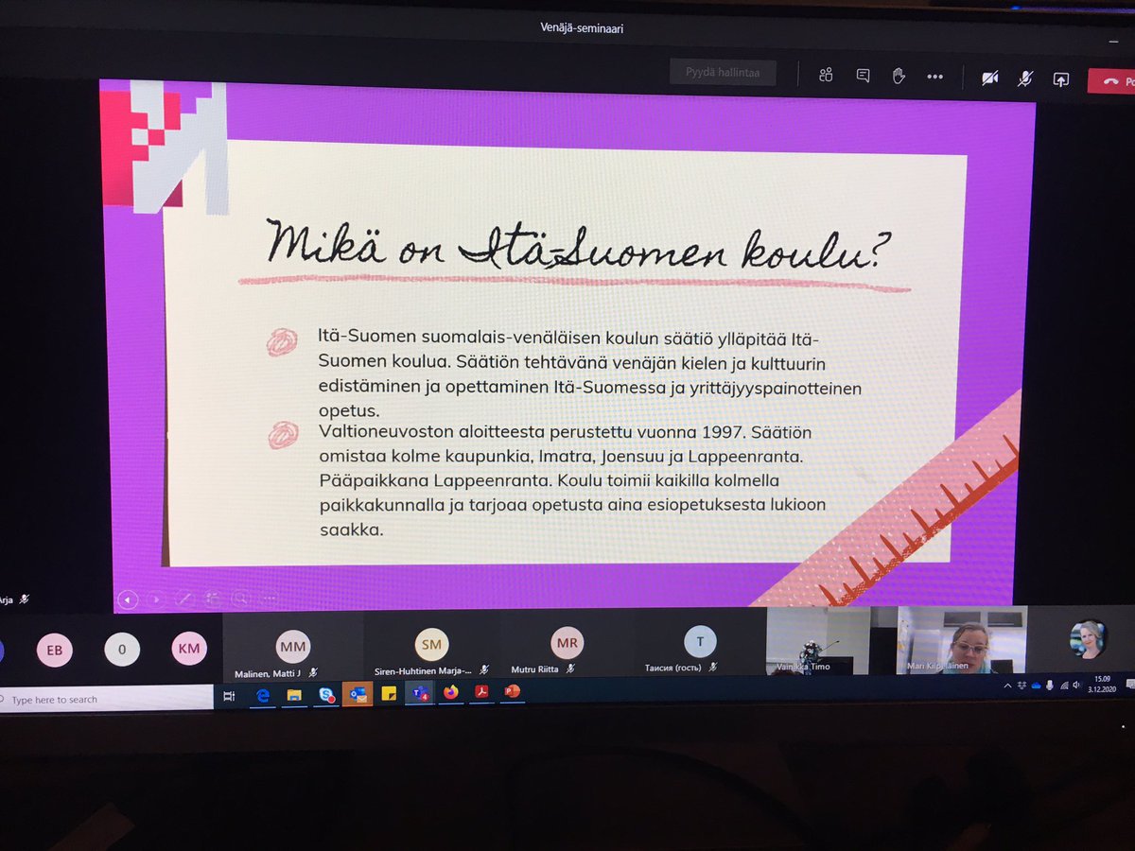The height and width of the screenshot is (851, 1135).
Task: Expand hidden system tray icons
Action: (x=1005, y=685)
